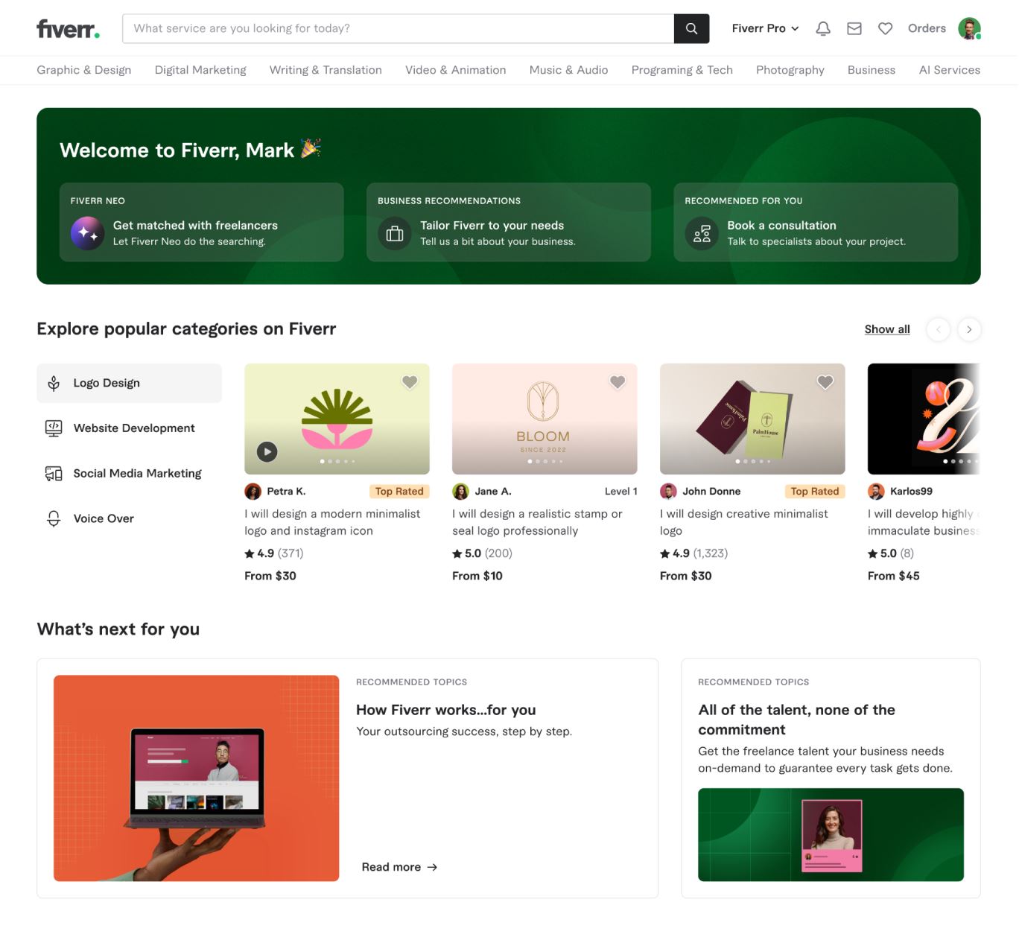The image size is (1019, 946).
Task: Open notifications bell icon
Action: coord(822,28)
